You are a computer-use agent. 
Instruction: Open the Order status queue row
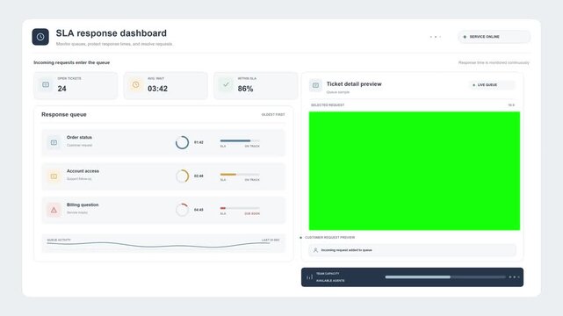163,142
